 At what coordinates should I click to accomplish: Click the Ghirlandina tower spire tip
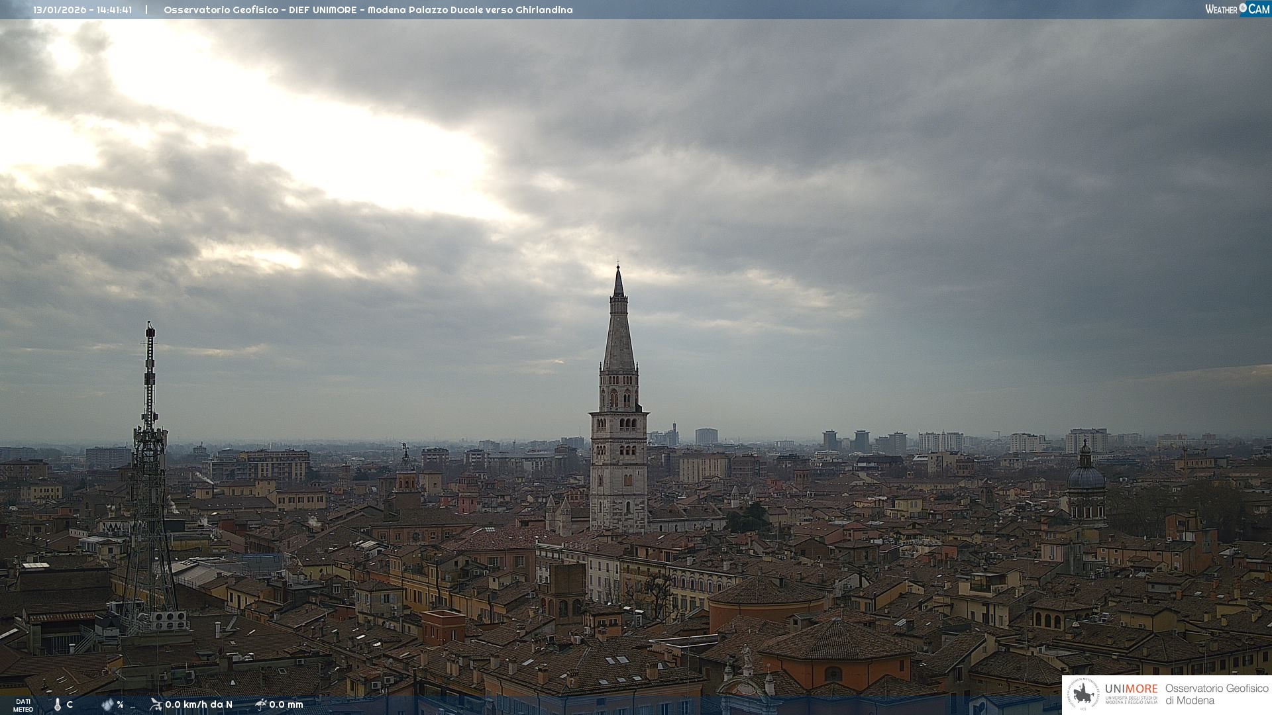click(x=618, y=270)
